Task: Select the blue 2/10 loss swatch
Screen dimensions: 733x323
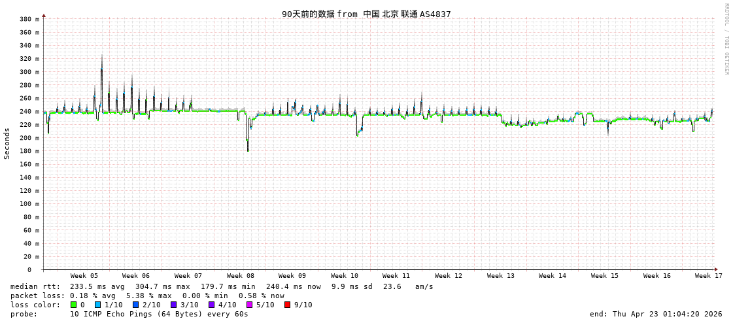Action: click(x=135, y=305)
